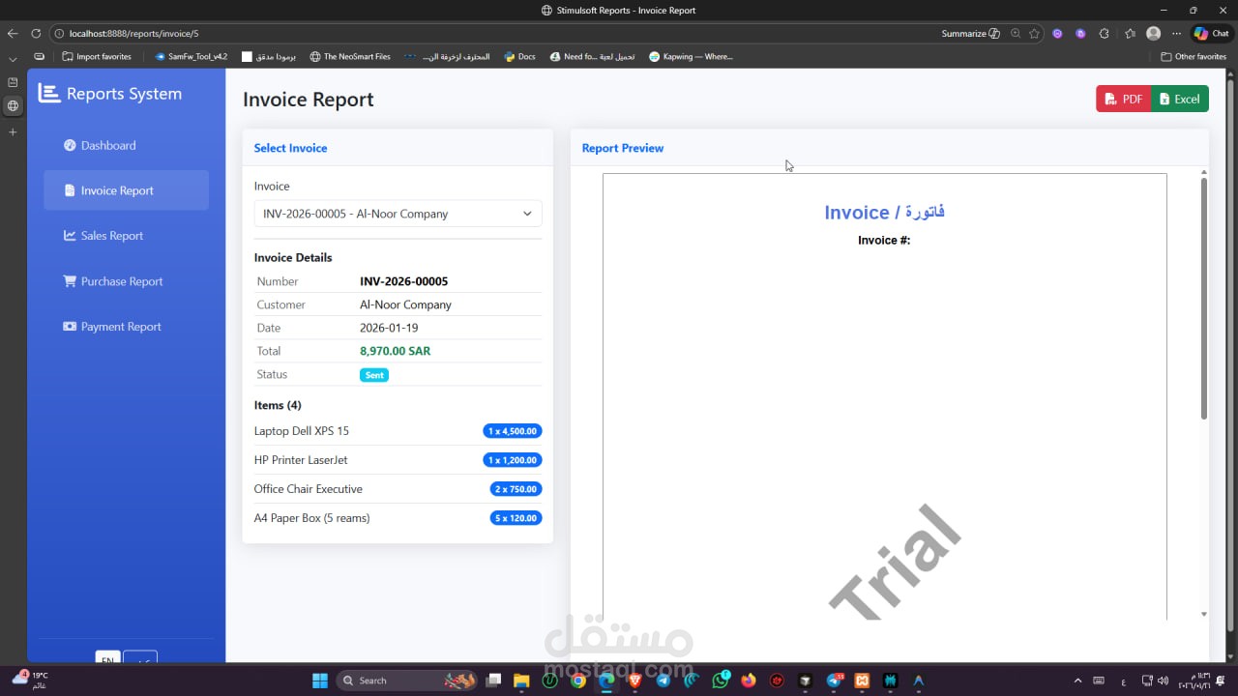
Task: Select Invoice Report in sidebar
Action: 126,190
